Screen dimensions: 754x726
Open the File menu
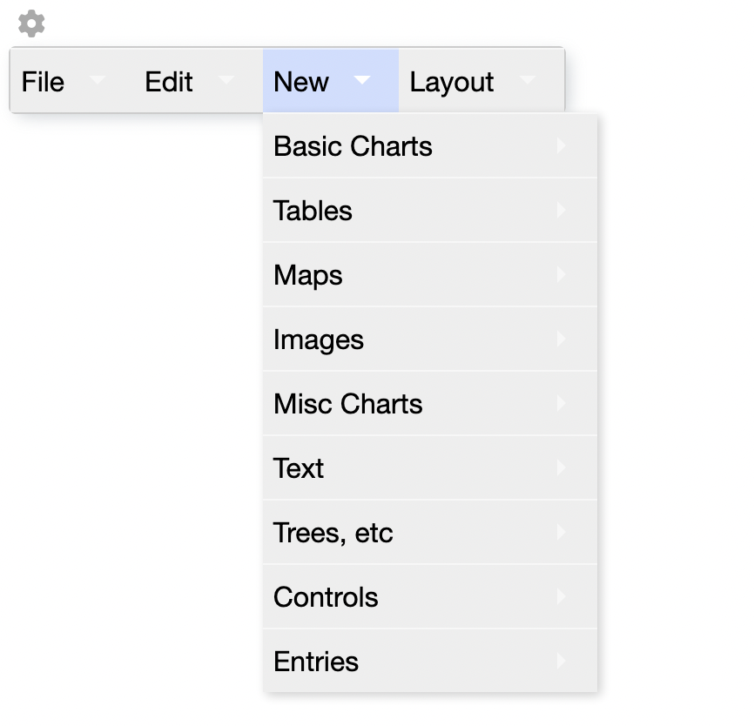[43, 82]
